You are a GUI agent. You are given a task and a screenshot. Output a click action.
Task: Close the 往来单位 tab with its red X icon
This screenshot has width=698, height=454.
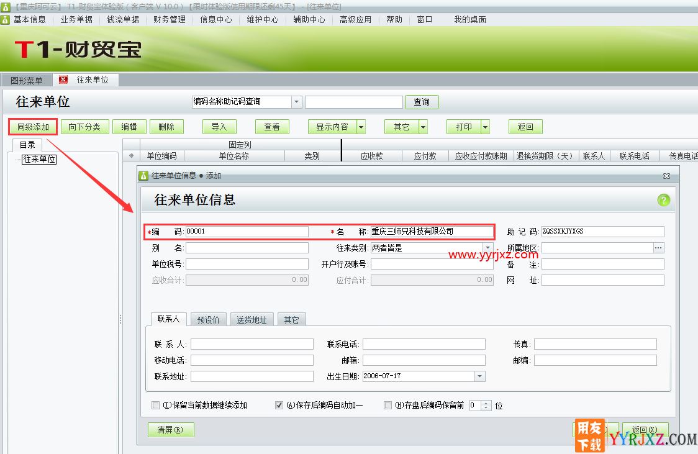[x=63, y=79]
